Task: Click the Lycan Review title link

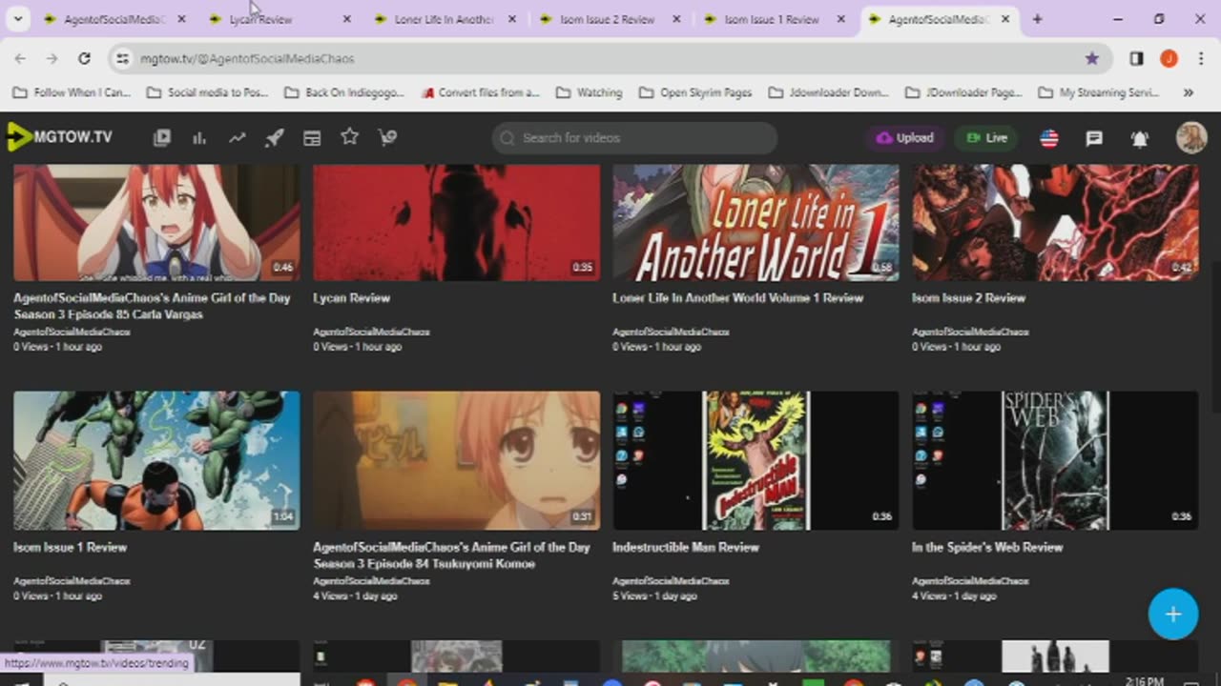Action: 352,298
